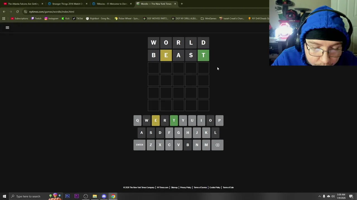
Task: Tap the Q key on the Wordle keyboard
Action: (x=138, y=121)
